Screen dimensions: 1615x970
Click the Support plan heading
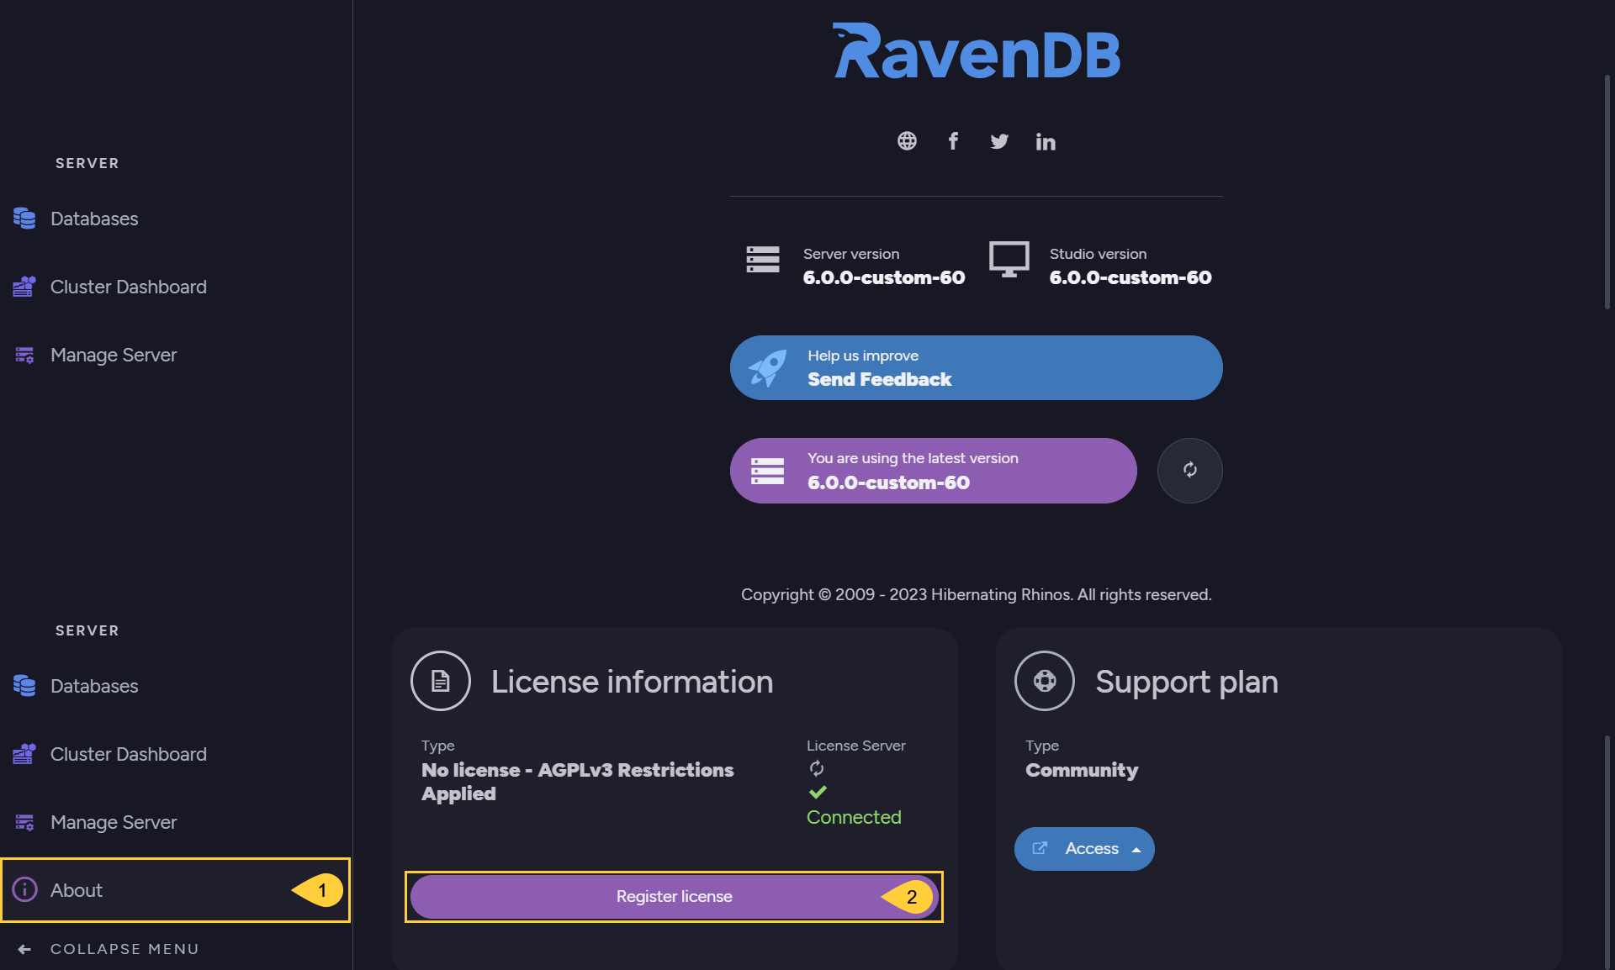tap(1187, 682)
